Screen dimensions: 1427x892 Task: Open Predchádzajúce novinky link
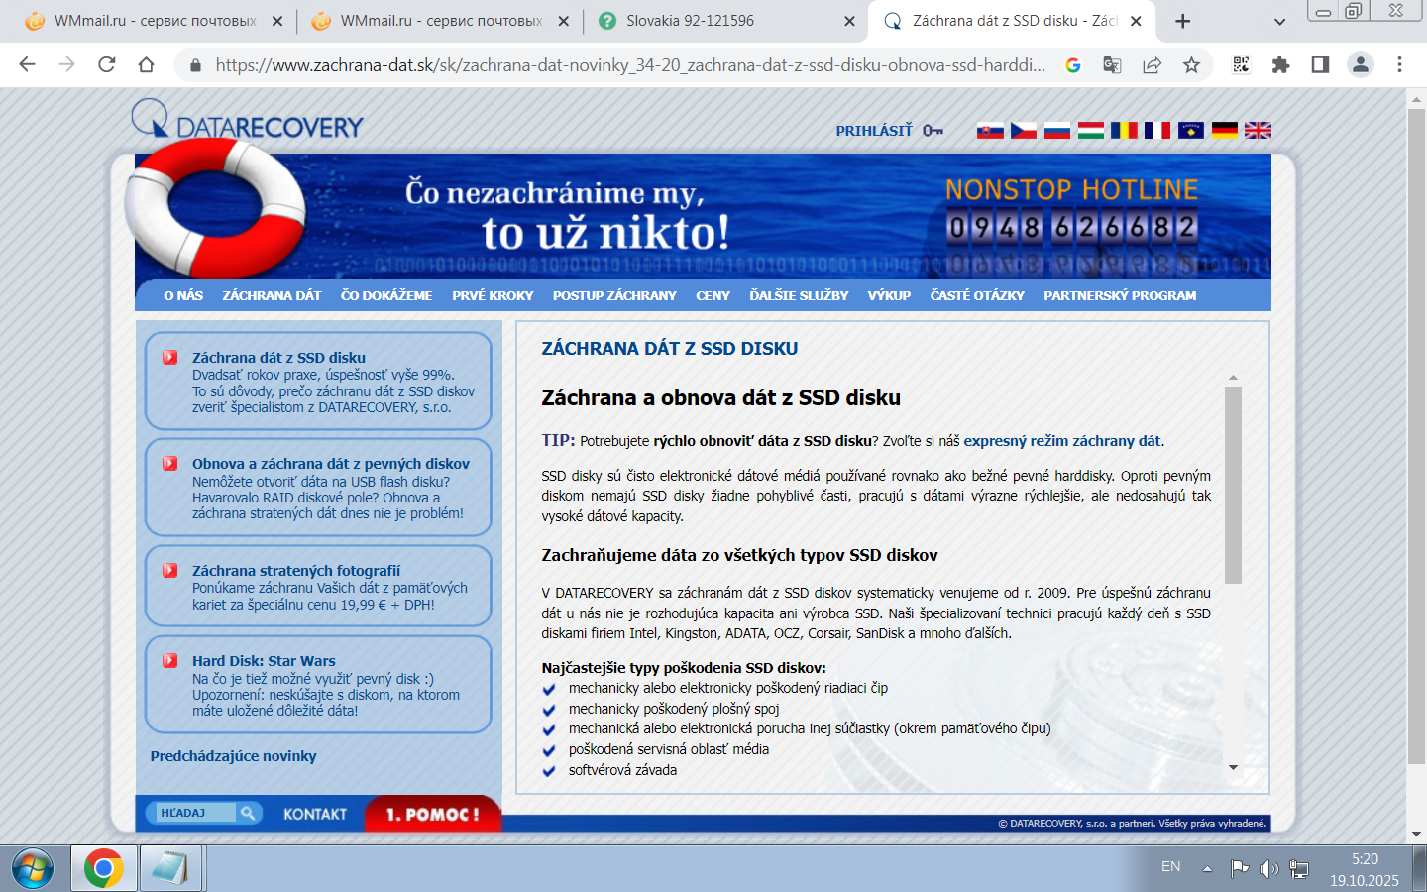pyautogui.click(x=234, y=756)
